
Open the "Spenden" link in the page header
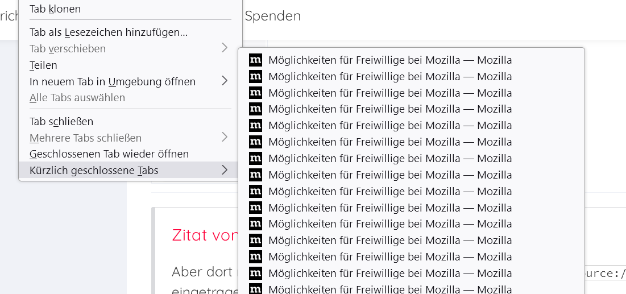coord(272,16)
